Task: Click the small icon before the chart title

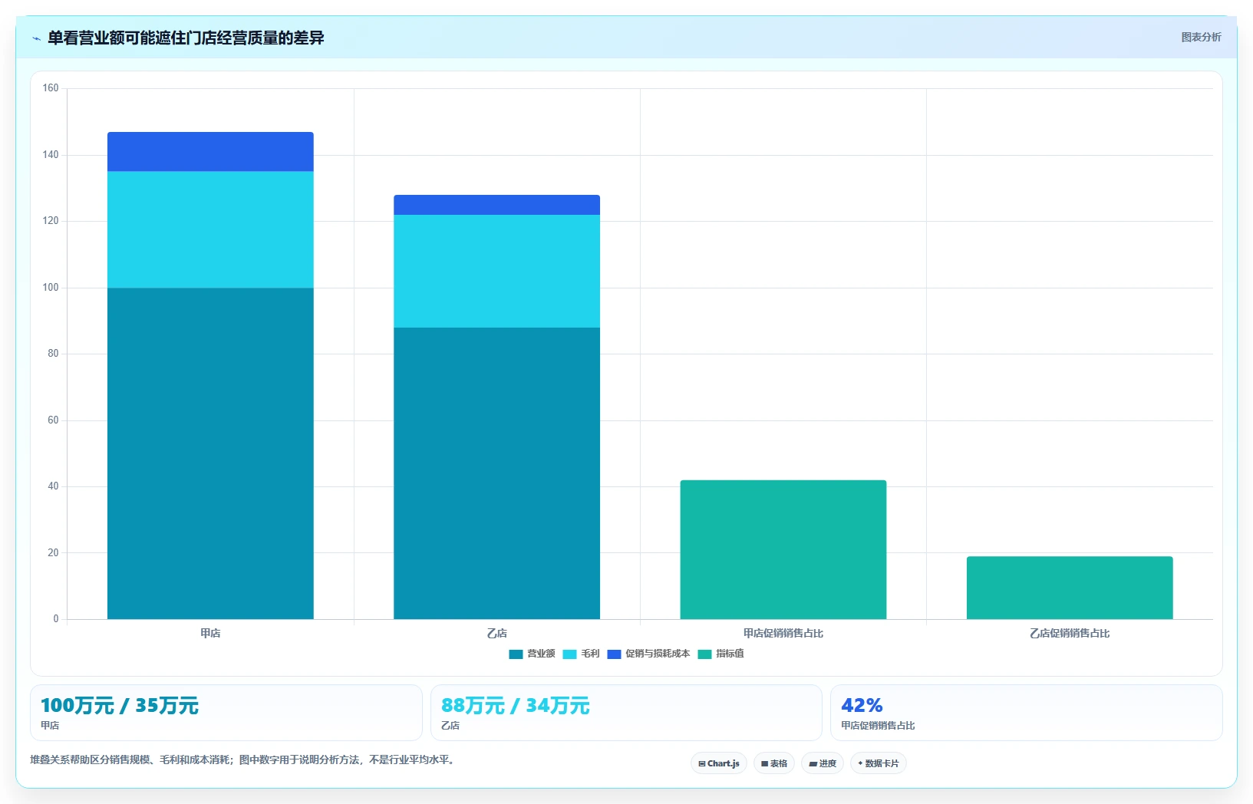Action: tap(36, 38)
